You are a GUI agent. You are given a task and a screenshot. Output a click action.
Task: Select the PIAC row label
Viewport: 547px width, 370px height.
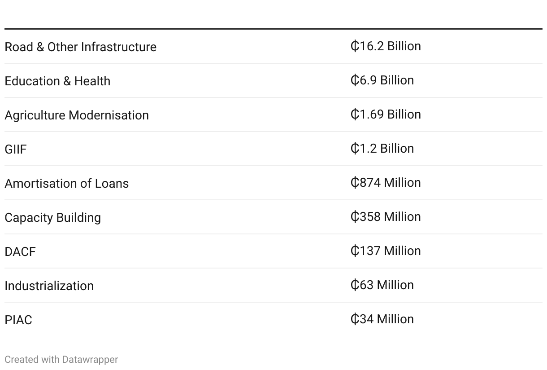tap(18, 320)
